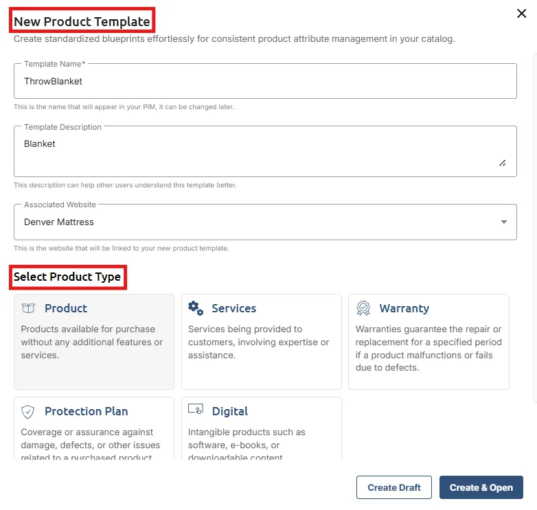Select the Product type card
Screen dimensions: 537x510
[x=94, y=342]
